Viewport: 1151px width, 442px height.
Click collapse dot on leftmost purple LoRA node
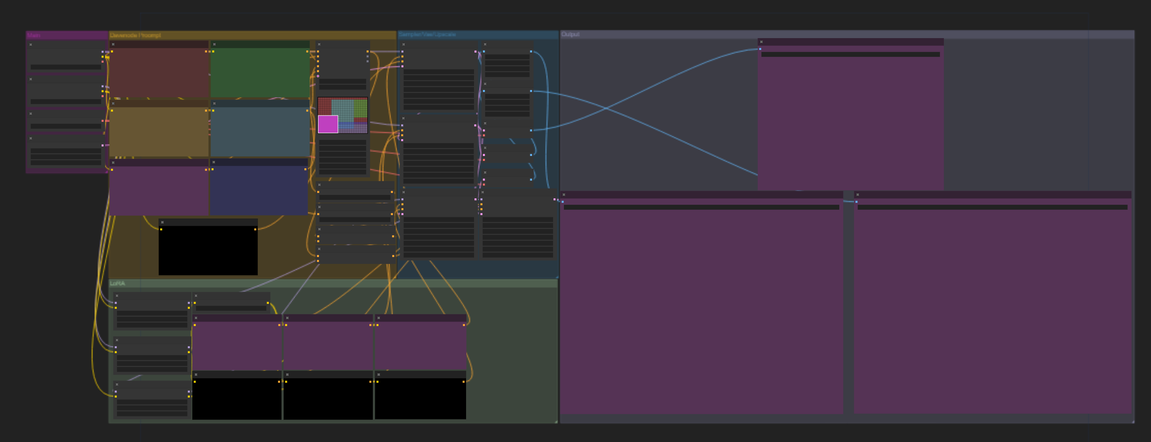tap(196, 318)
